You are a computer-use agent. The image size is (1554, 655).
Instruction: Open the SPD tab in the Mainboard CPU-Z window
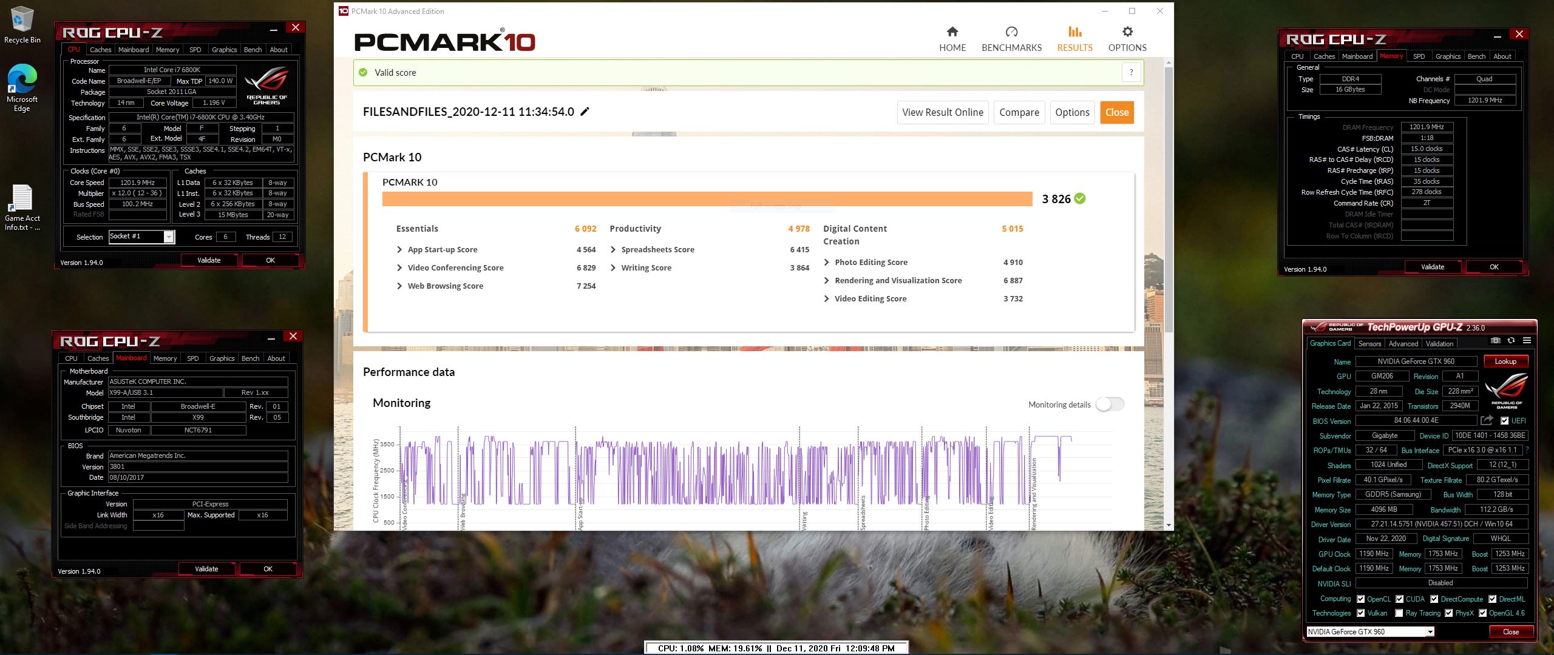[x=192, y=358]
